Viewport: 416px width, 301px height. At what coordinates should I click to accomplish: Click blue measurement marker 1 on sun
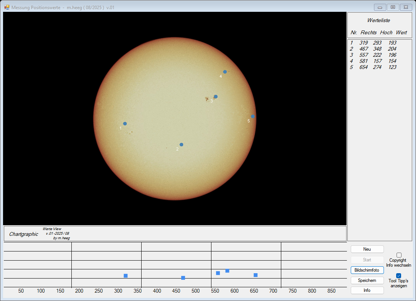(x=125, y=123)
